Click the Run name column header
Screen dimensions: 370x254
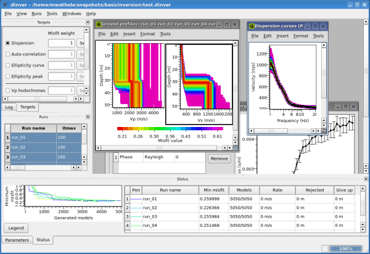33,128
